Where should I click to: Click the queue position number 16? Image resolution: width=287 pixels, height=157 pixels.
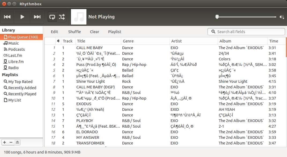(x=53, y=132)
